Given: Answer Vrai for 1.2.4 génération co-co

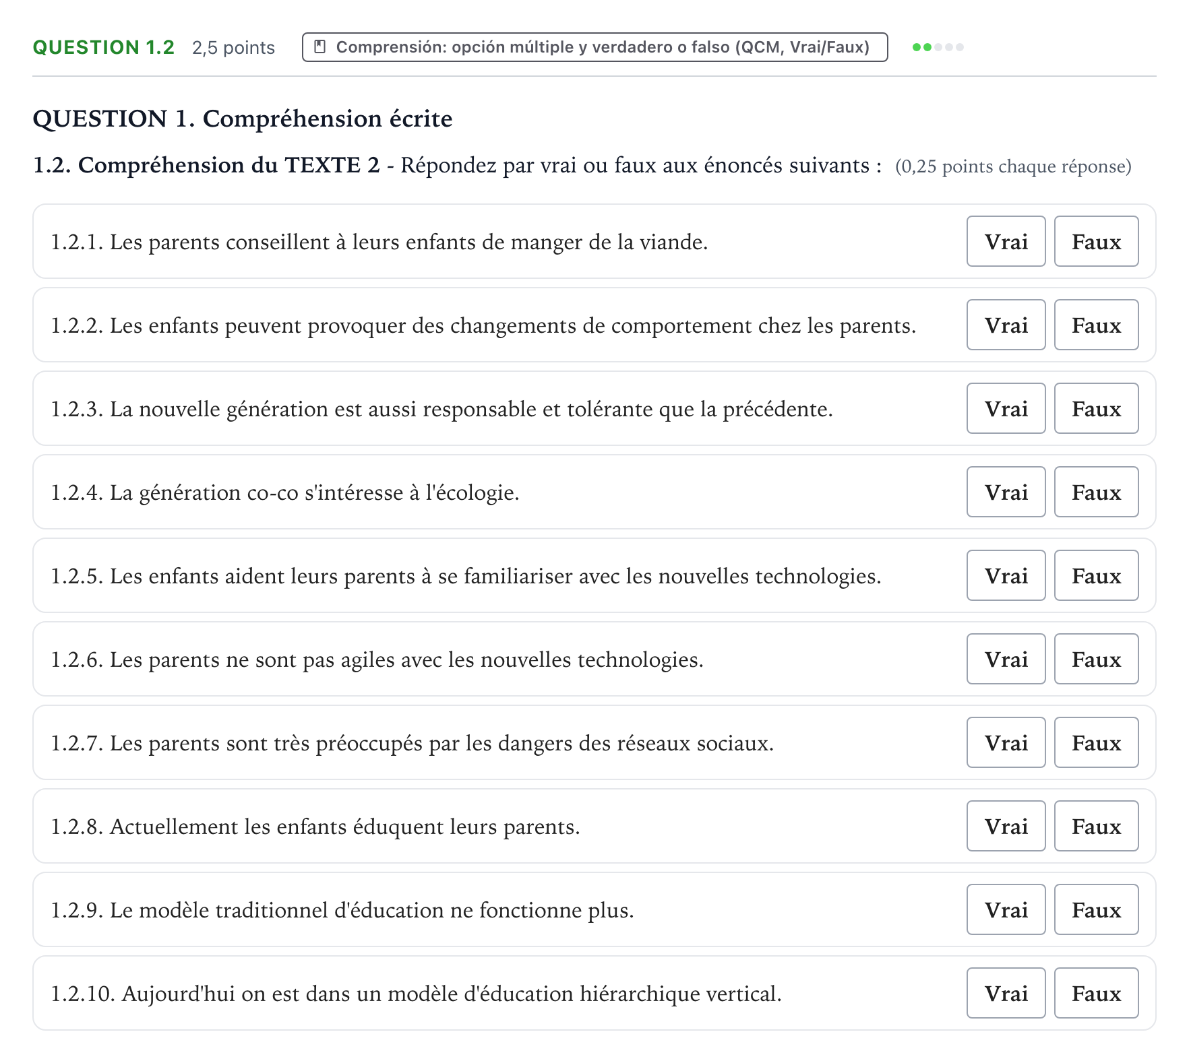Looking at the screenshot, I should tap(1006, 492).
